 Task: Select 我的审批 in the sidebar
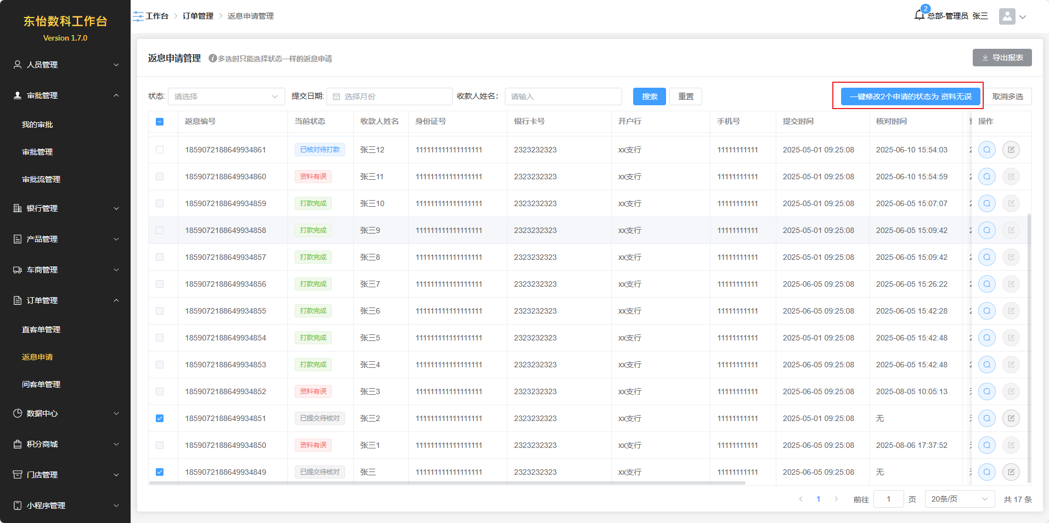tap(37, 124)
